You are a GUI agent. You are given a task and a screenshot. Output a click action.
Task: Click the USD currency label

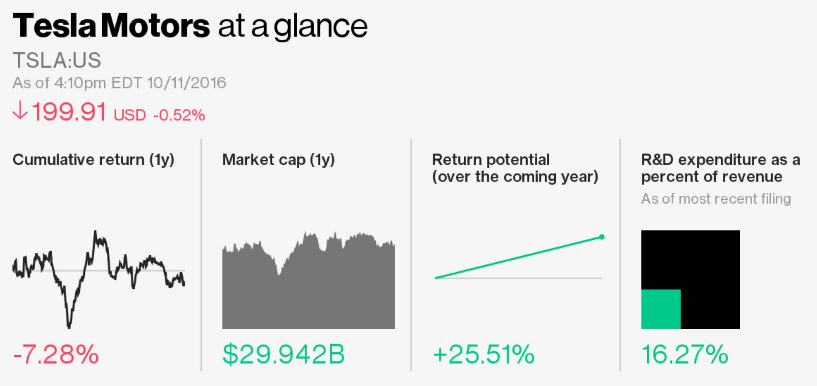[x=130, y=115]
